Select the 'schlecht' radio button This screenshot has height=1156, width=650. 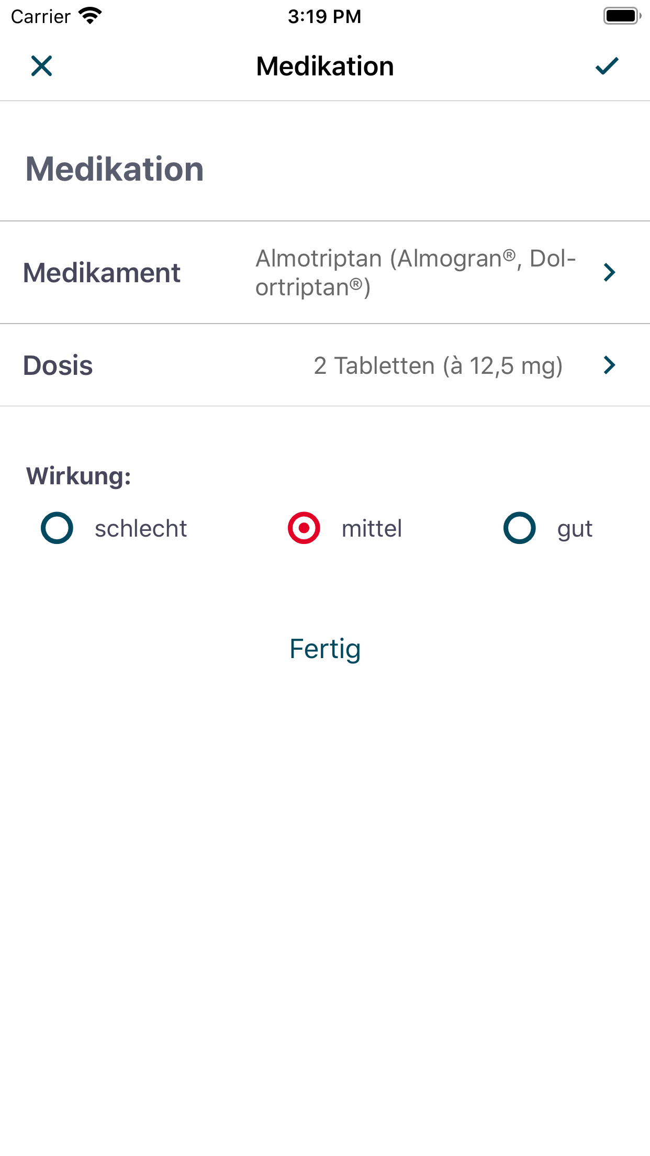point(57,528)
